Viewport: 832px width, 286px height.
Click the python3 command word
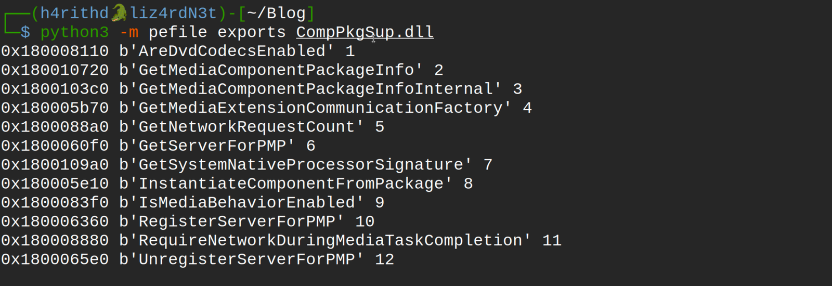click(x=75, y=32)
